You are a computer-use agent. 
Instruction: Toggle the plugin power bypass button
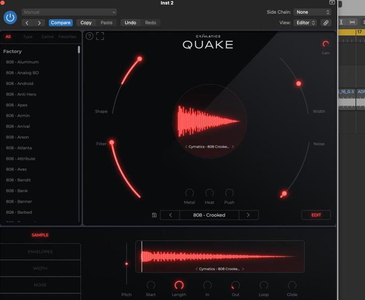pyautogui.click(x=10, y=18)
